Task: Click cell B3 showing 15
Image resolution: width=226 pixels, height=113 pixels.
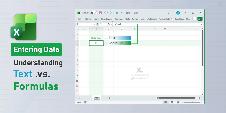Action: pyautogui.click(x=96, y=43)
